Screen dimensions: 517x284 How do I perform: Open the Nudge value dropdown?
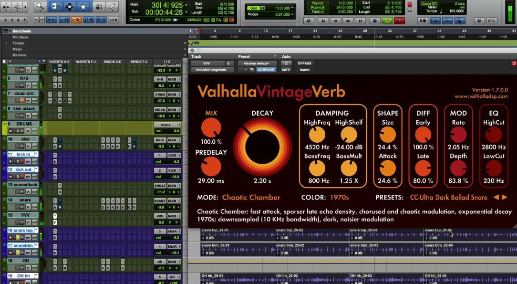tap(292, 14)
